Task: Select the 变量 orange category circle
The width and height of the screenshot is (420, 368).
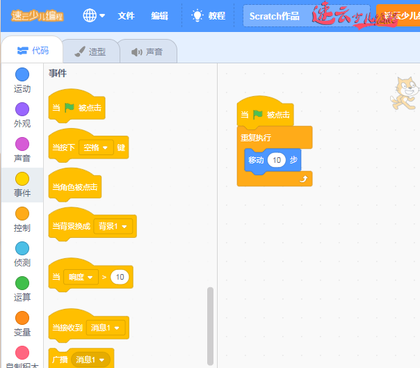Action: click(x=22, y=318)
